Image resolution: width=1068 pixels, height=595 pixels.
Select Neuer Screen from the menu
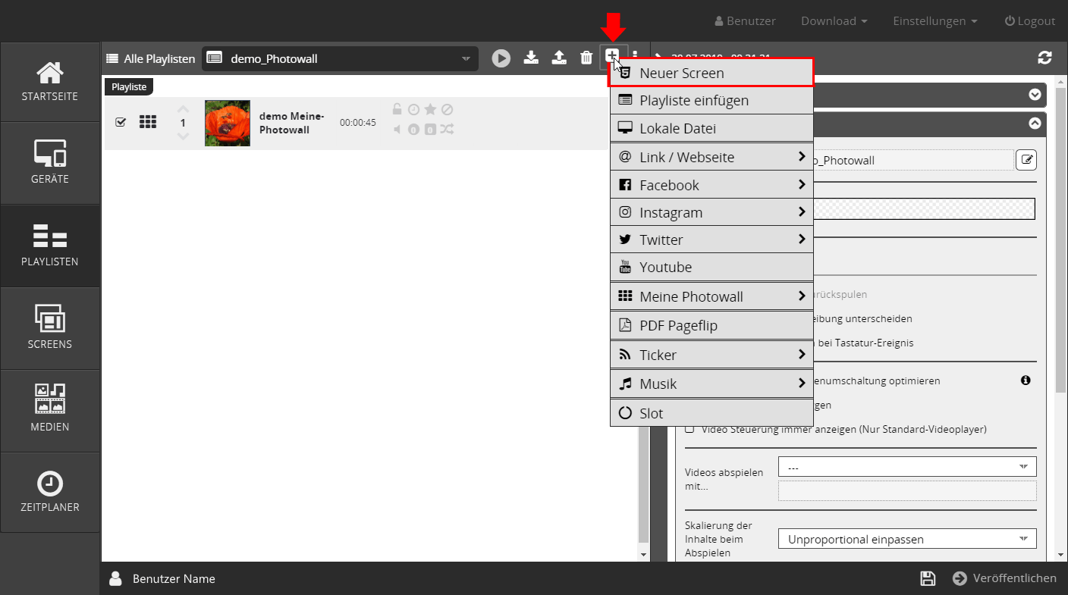coord(711,74)
